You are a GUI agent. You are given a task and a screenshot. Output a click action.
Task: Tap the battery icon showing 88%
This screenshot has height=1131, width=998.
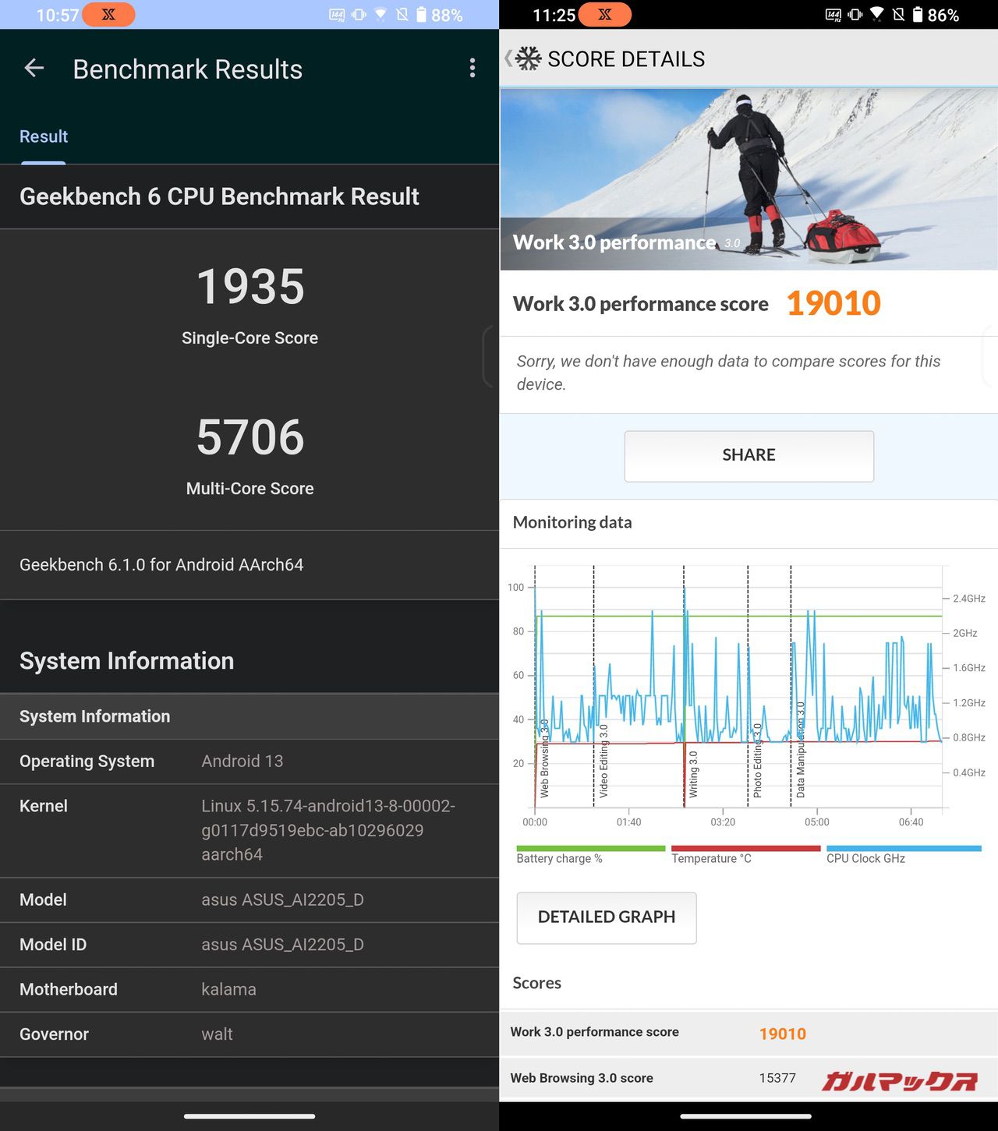click(421, 15)
